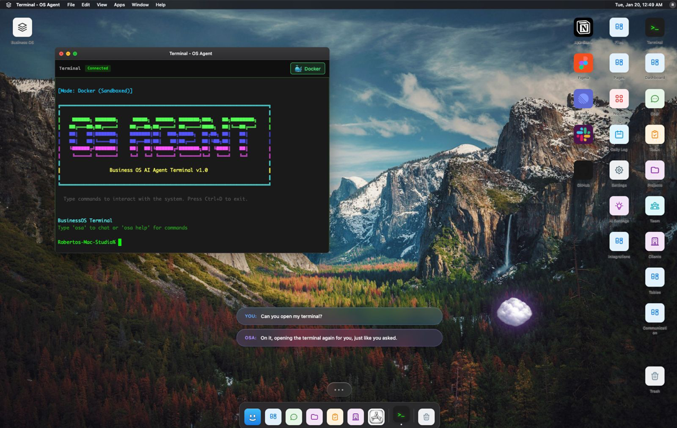Open the GitHub desktop icon
Image resolution: width=677 pixels, height=428 pixels.
(583, 170)
